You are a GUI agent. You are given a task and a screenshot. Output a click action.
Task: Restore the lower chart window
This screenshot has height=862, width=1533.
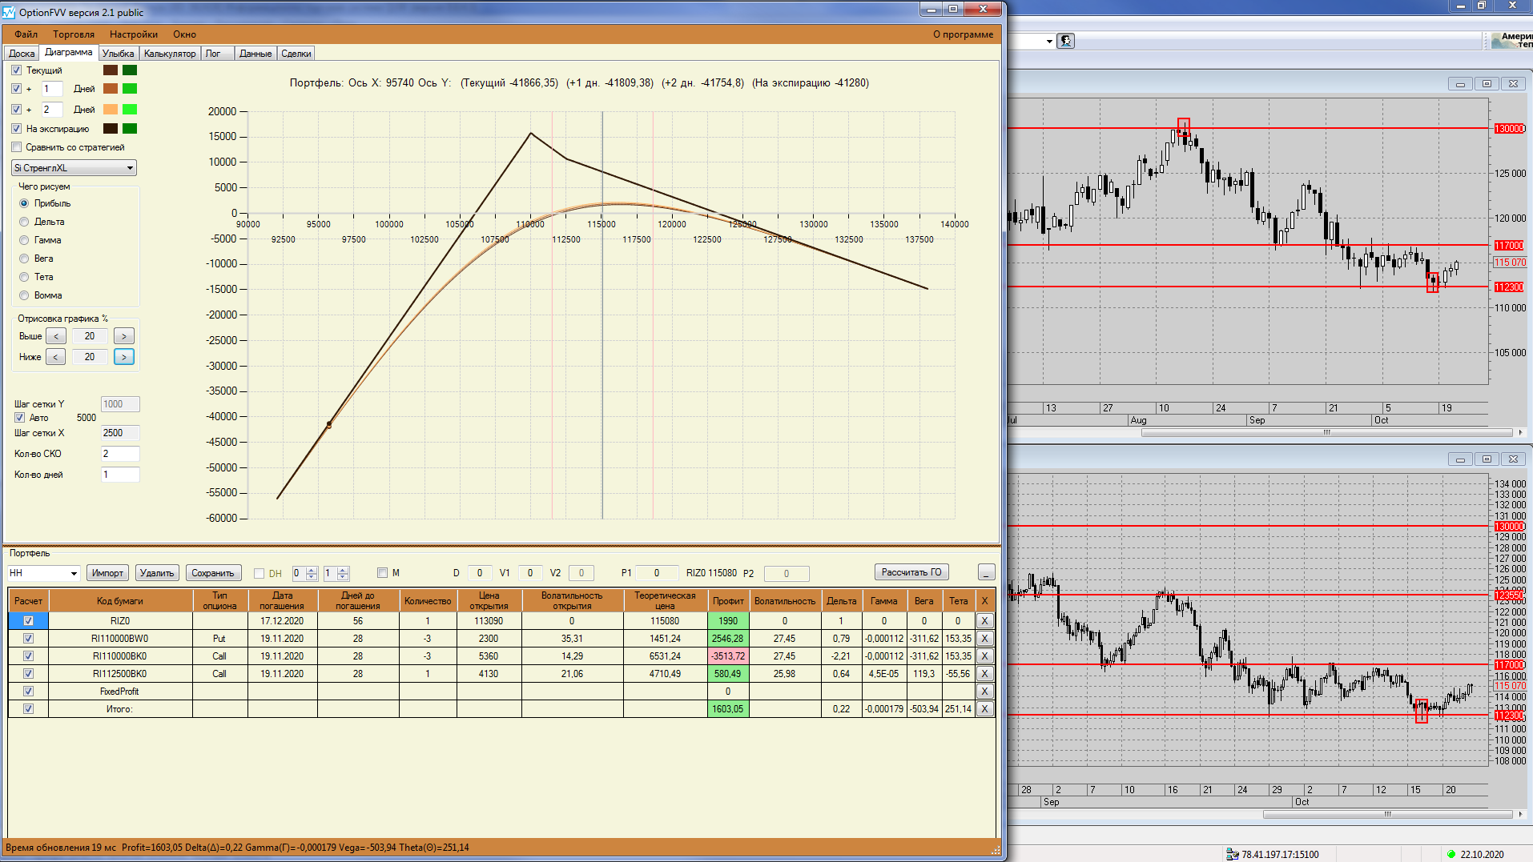click(1487, 459)
